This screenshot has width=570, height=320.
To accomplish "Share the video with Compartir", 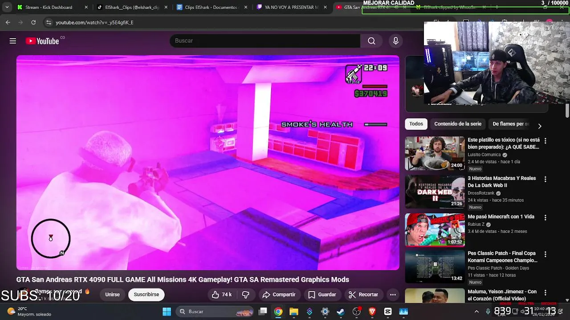I will (x=279, y=295).
